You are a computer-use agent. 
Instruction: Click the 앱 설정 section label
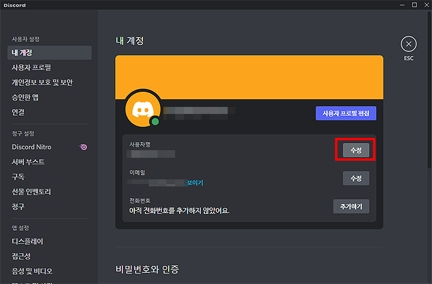[x=20, y=228]
